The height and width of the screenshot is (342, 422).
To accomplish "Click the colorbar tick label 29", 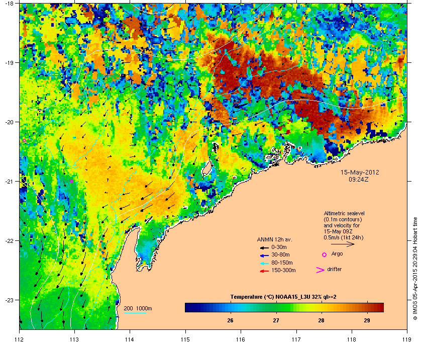I will point(367,320).
